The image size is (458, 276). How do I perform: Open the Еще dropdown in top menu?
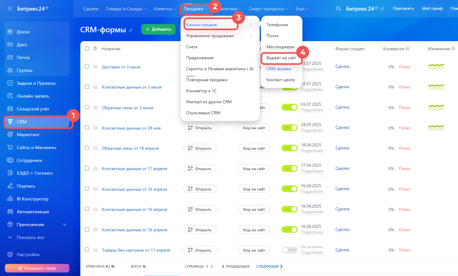click(x=302, y=8)
